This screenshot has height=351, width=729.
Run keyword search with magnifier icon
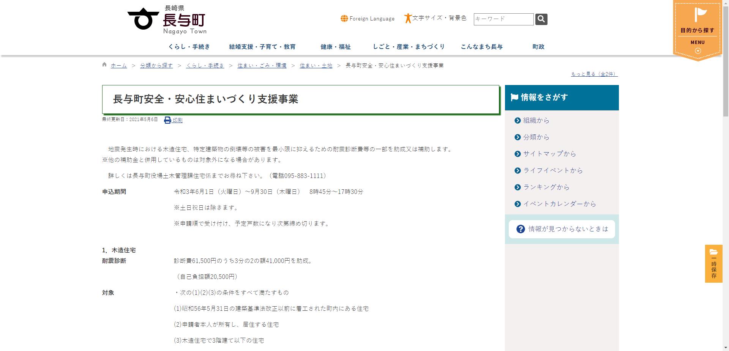pyautogui.click(x=541, y=19)
